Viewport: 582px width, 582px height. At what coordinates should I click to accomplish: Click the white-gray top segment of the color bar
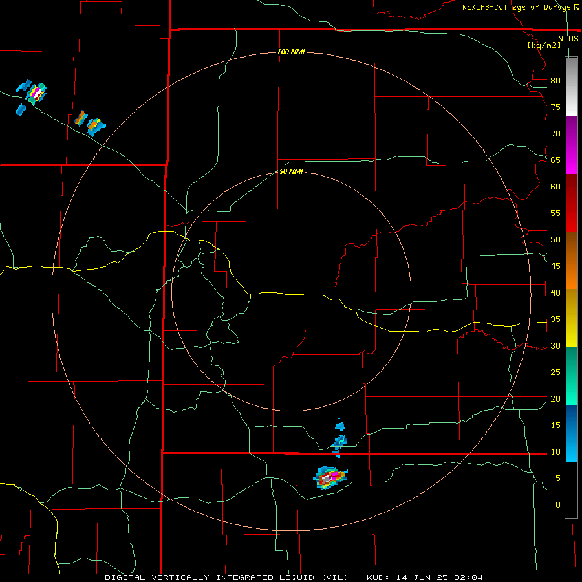click(x=571, y=87)
